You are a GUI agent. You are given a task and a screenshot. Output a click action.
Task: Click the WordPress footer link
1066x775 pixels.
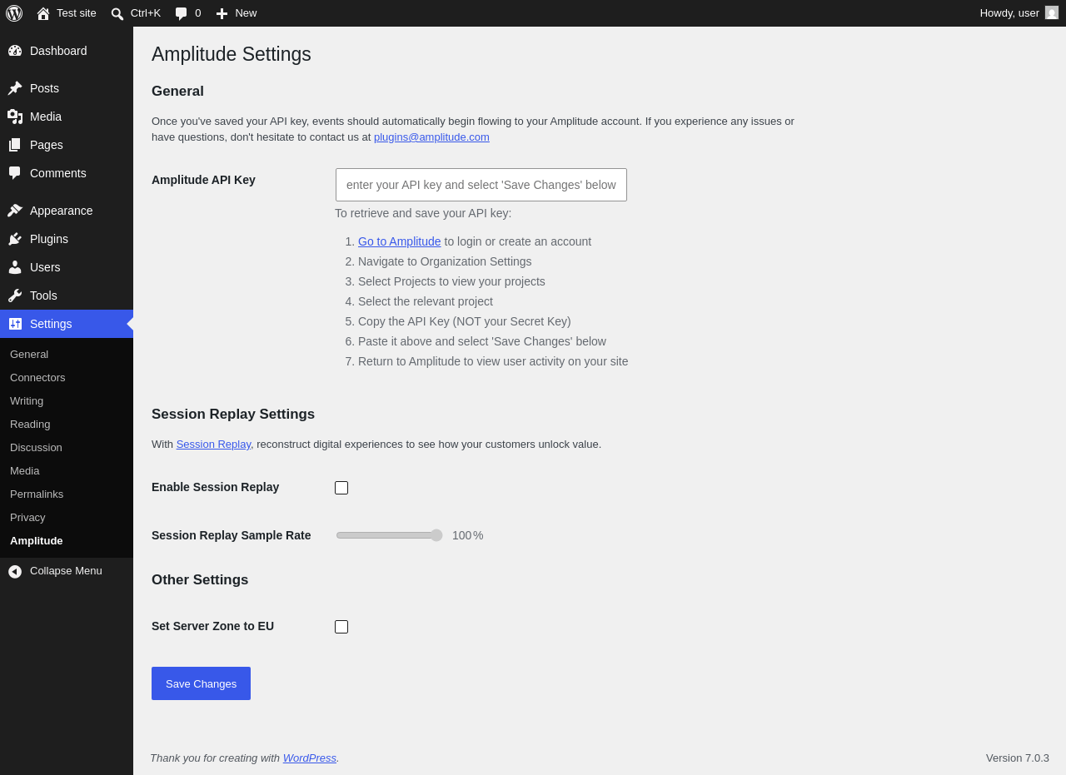pyautogui.click(x=310, y=758)
